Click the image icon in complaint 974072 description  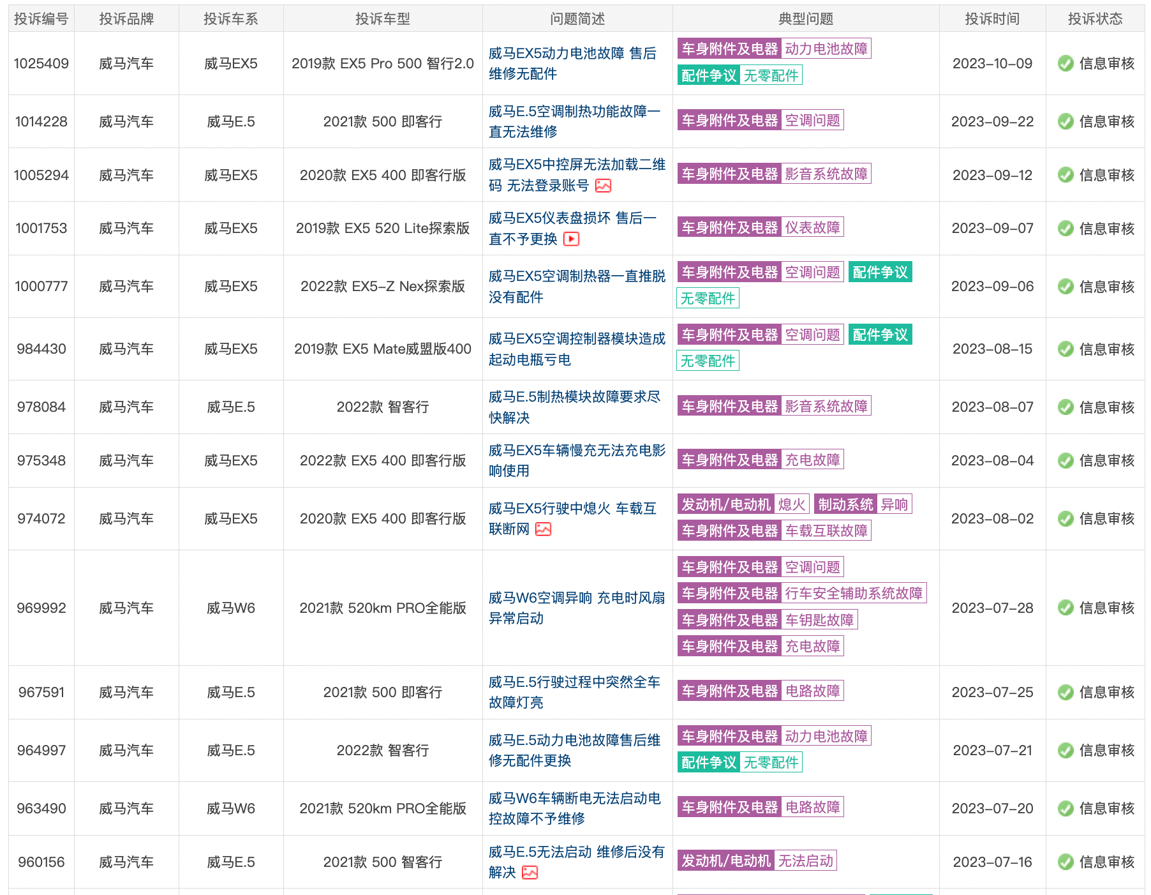pos(543,529)
